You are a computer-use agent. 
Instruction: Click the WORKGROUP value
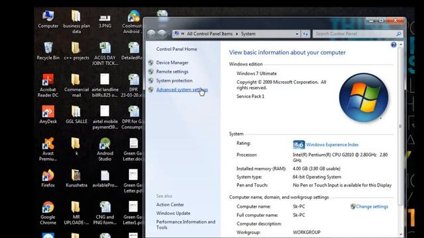point(306,232)
